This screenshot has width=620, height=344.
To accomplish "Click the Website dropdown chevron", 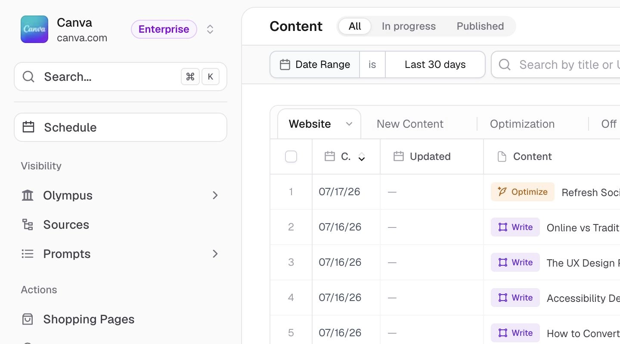I will point(349,124).
